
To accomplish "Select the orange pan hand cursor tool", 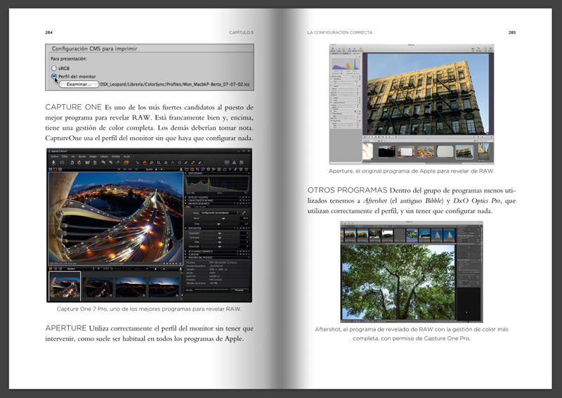I will (145, 162).
